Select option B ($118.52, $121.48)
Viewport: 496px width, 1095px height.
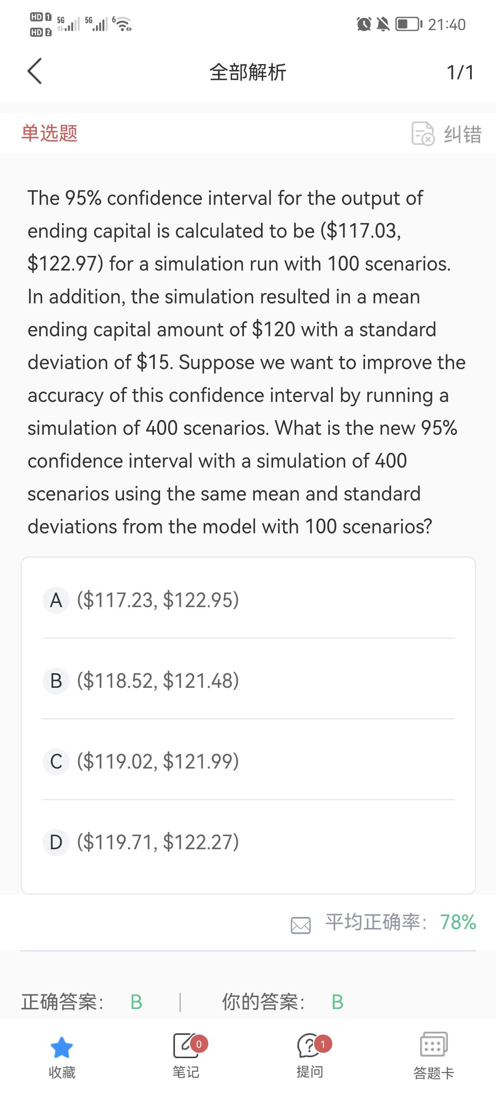pos(158,681)
